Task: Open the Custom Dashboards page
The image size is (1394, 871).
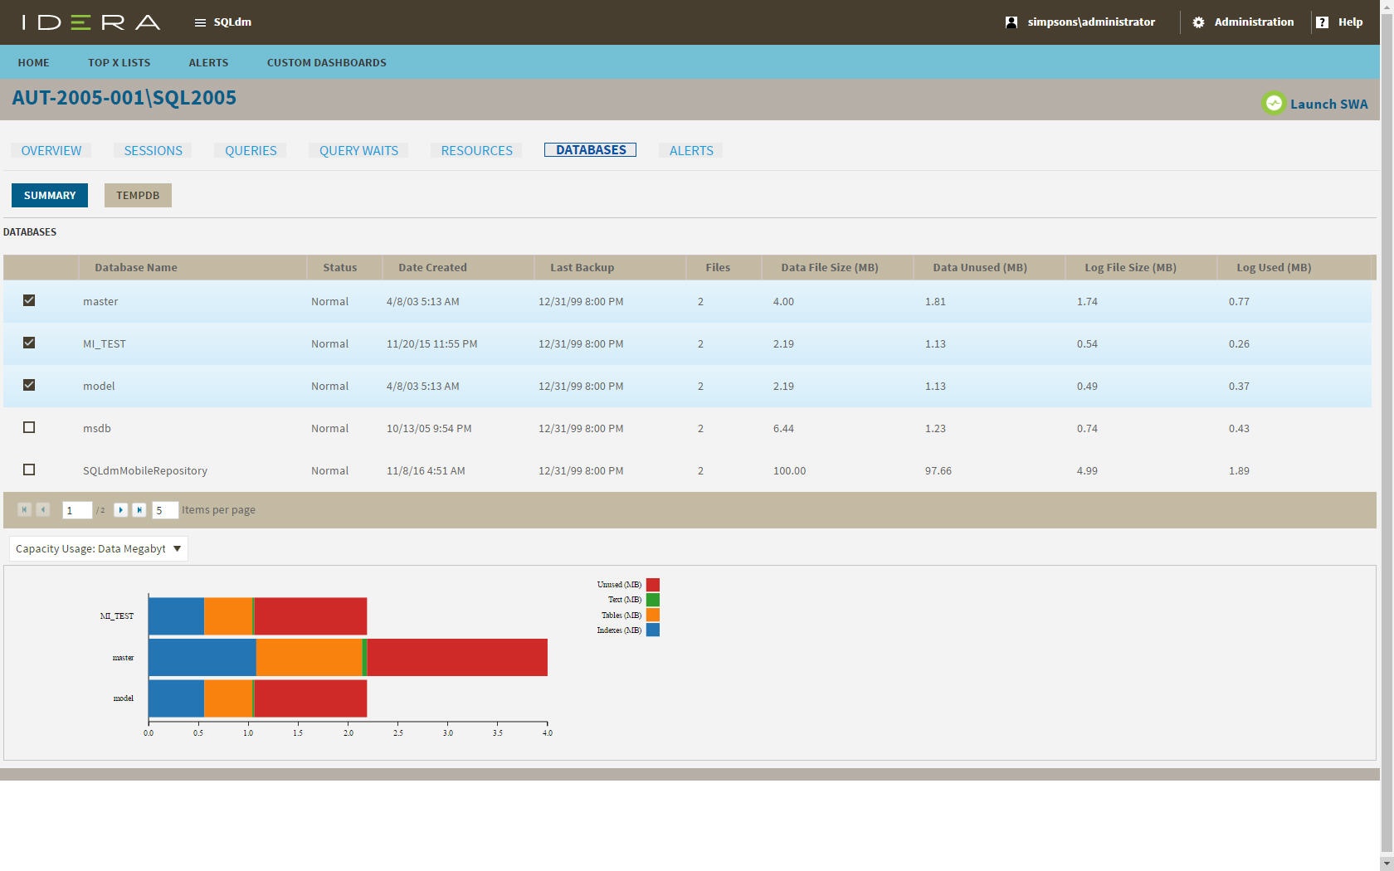Action: pos(326,62)
